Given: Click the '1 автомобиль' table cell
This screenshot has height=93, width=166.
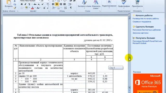Looking at the screenshot, I should [x=74, y=76].
